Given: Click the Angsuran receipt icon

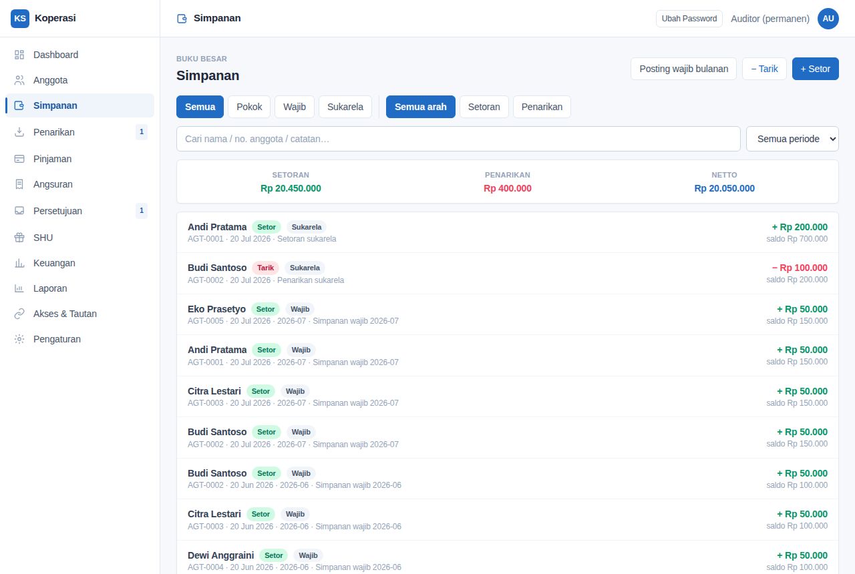Looking at the screenshot, I should 19,184.
